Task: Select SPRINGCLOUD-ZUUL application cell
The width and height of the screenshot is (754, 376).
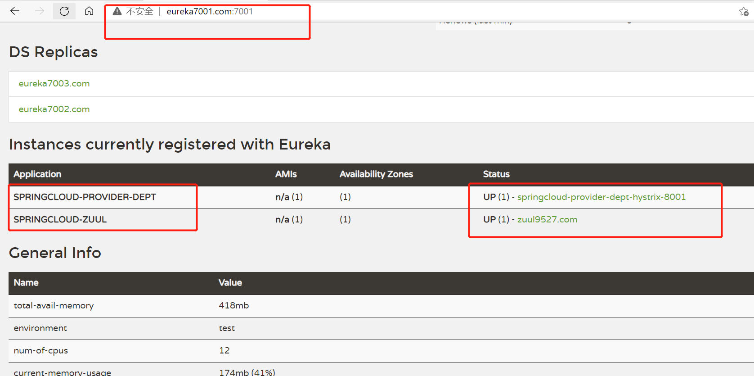Action: 60,219
